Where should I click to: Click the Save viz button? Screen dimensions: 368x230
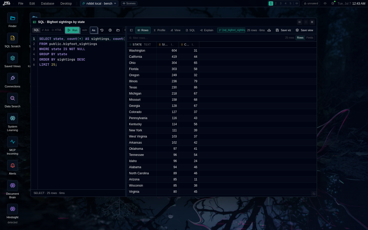283,30
